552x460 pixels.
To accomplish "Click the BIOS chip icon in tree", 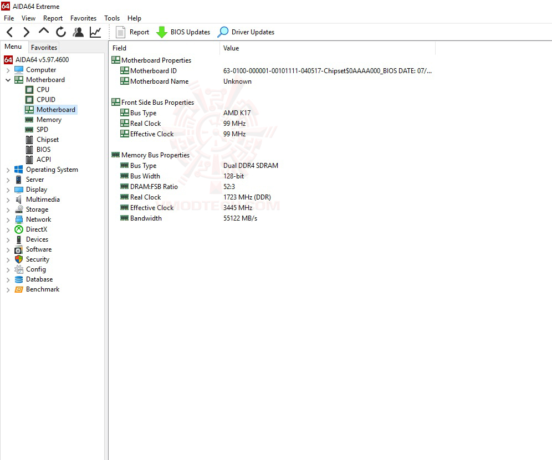I will tap(29, 150).
